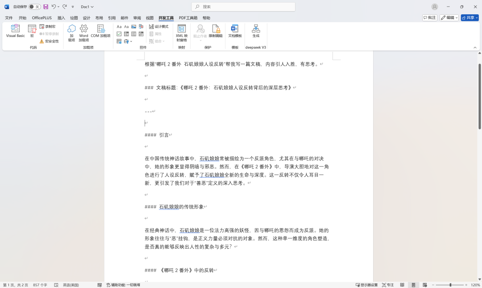Image resolution: width=482 pixels, height=288 pixels.
Task: Collapse the ribbon with chevron arrow
Action: [x=475, y=47]
